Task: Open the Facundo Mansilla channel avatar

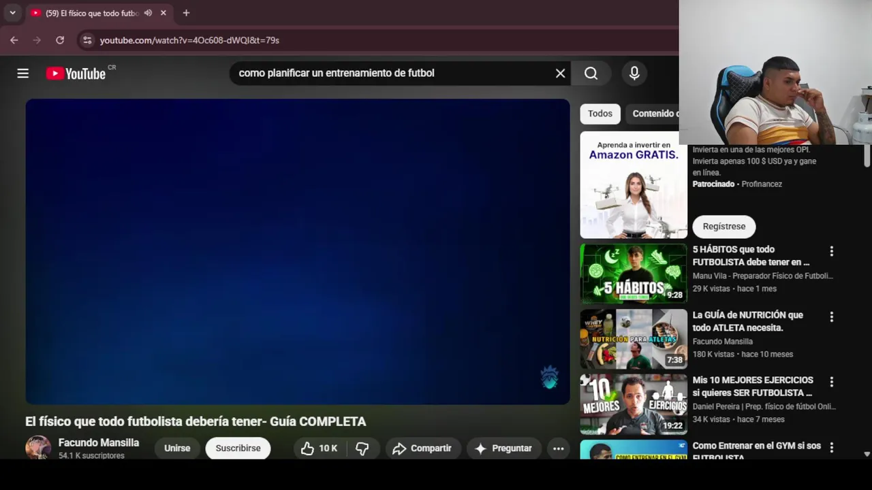Action: click(x=38, y=448)
